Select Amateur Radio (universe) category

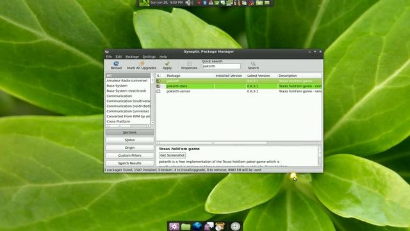pyautogui.click(x=128, y=81)
